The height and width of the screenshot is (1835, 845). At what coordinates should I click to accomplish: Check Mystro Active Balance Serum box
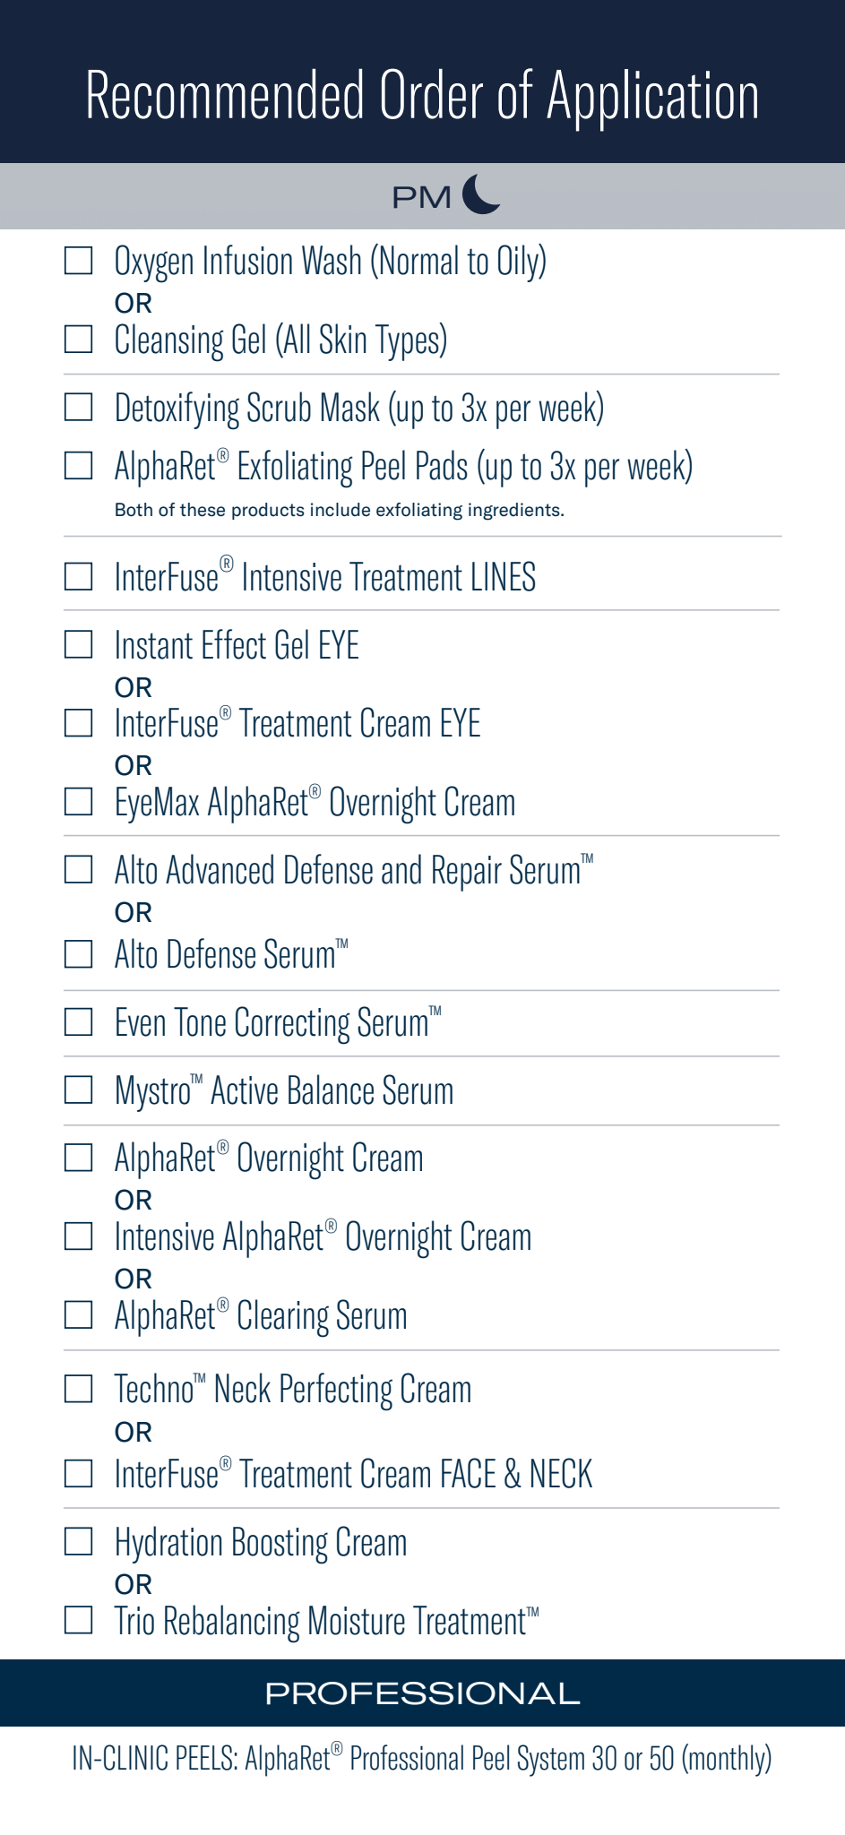point(79,1090)
